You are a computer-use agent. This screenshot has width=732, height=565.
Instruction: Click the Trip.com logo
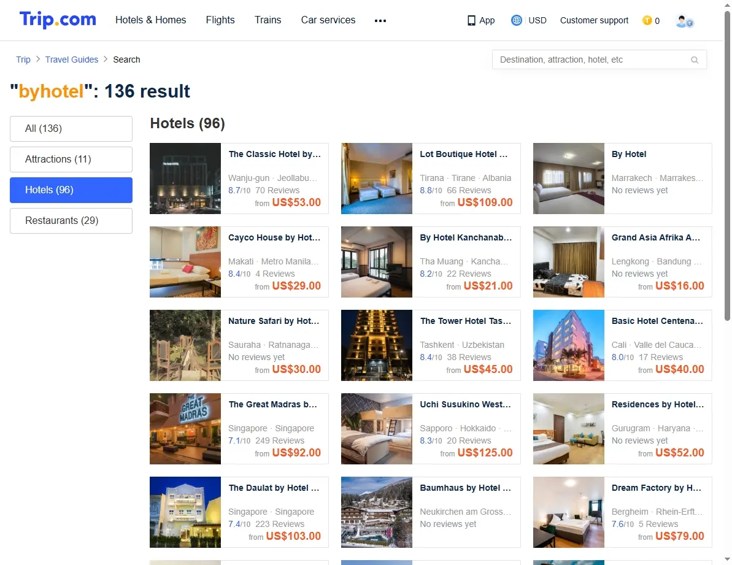click(58, 20)
